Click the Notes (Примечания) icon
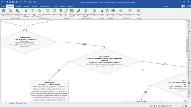Image resolution: width=191 pixels, height=107 pixels. [x=94, y=11]
